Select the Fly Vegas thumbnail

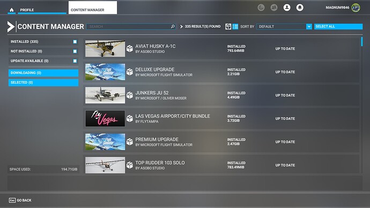[105, 118]
